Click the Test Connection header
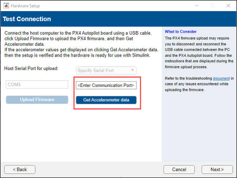 click(27, 19)
